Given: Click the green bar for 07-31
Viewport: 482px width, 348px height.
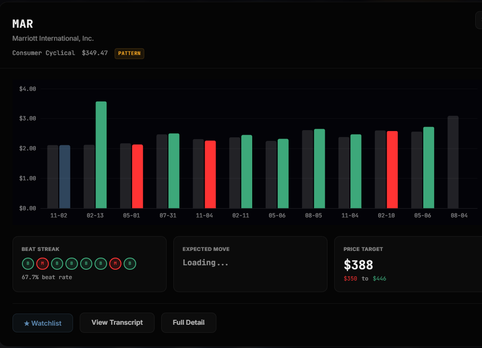Looking at the screenshot, I should tap(174, 171).
